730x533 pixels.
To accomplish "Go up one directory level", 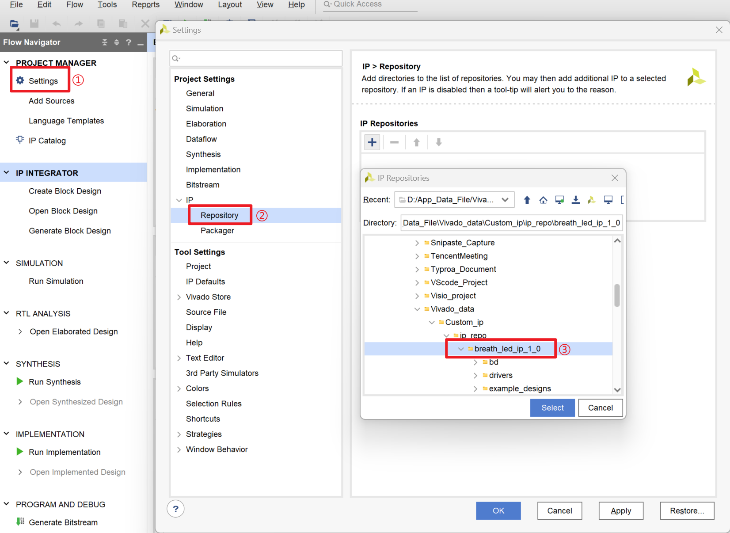I will (527, 200).
